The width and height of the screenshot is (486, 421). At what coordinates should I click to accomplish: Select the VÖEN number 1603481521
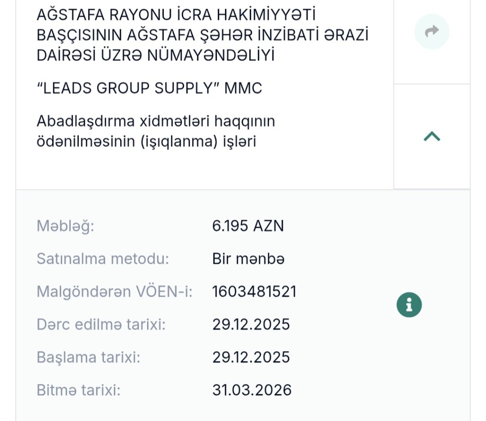pos(254,292)
